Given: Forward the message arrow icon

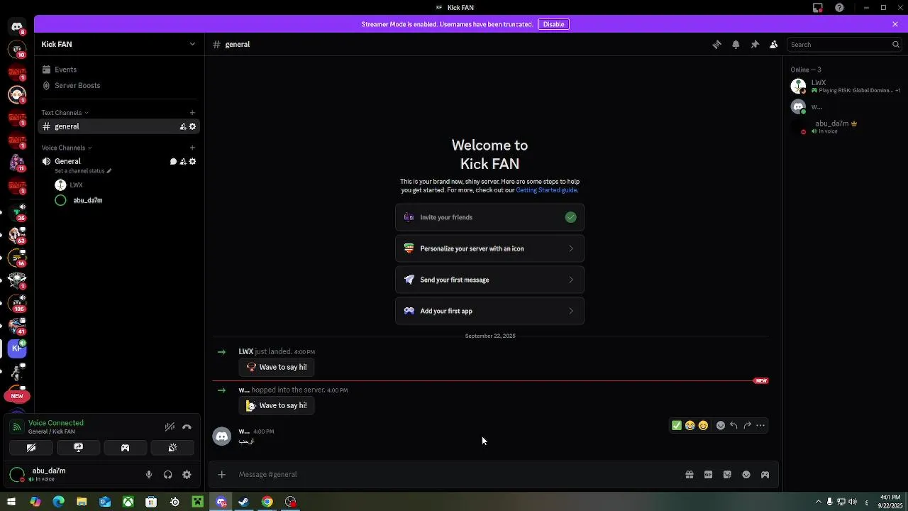Looking at the screenshot, I should click(747, 426).
